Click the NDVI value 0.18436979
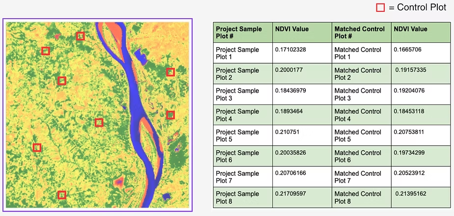 point(291,91)
